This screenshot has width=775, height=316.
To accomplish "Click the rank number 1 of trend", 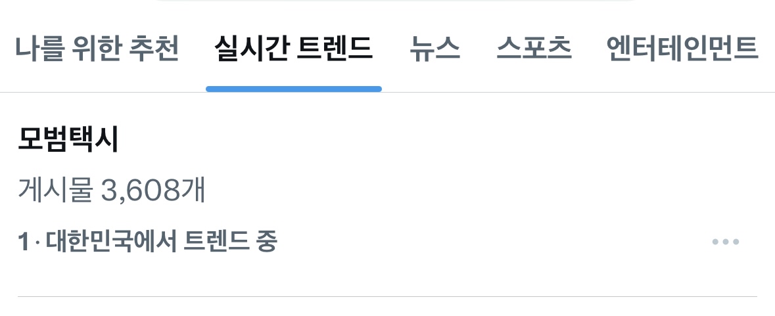I will coord(23,242).
